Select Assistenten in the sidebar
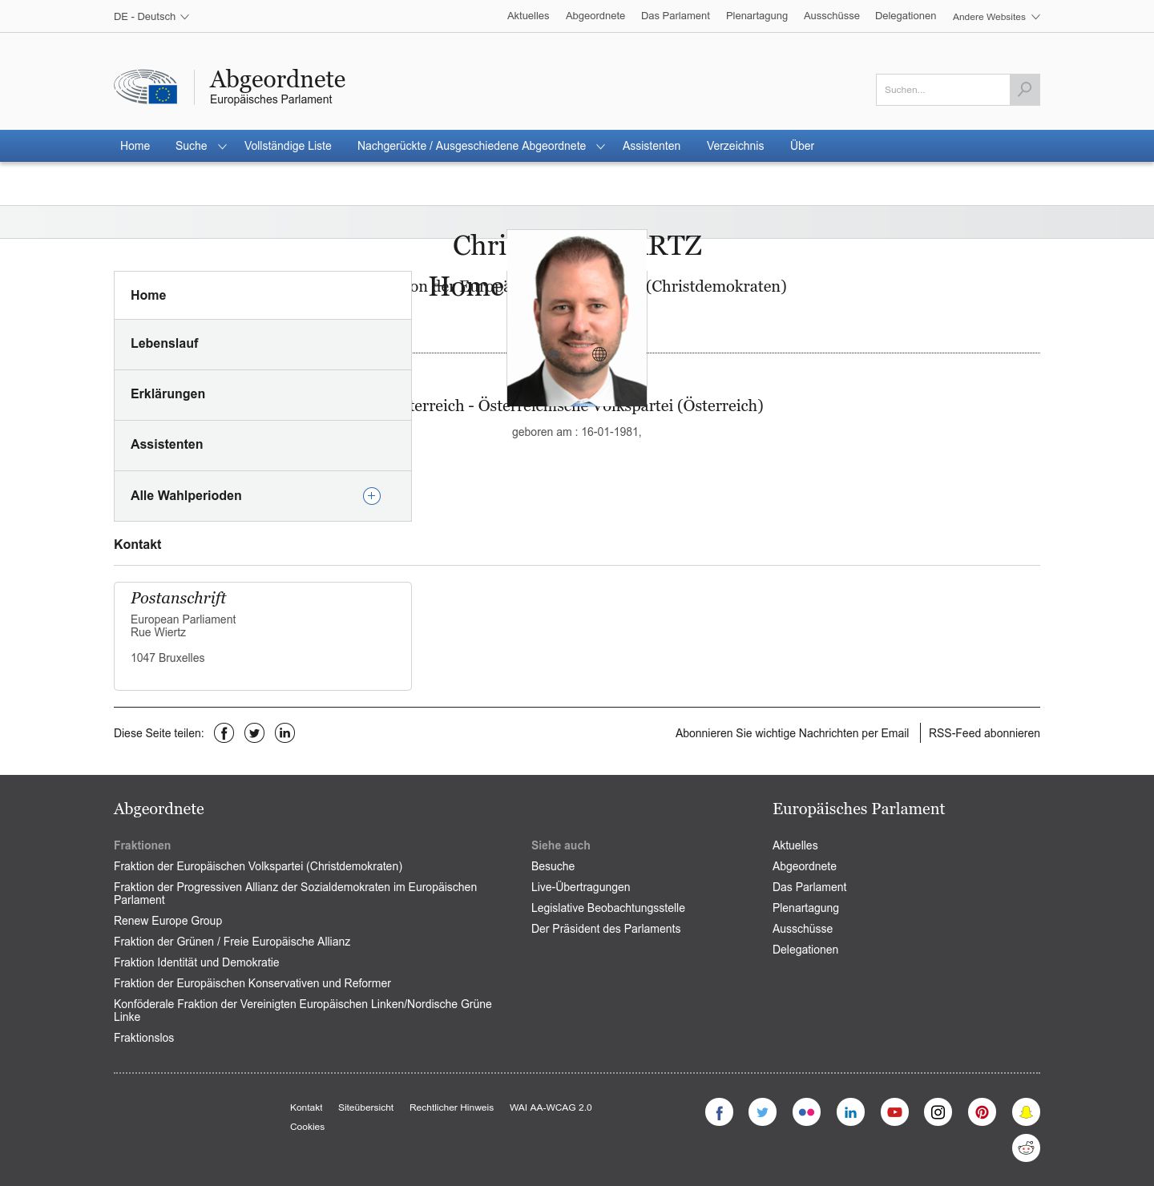Viewport: 1154px width, 1186px height. click(x=263, y=446)
